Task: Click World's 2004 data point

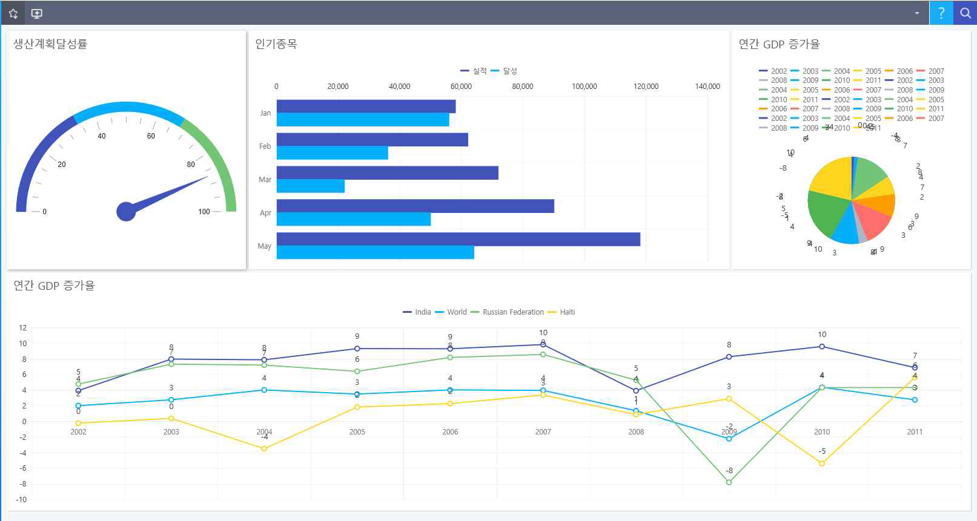Action: (264, 390)
